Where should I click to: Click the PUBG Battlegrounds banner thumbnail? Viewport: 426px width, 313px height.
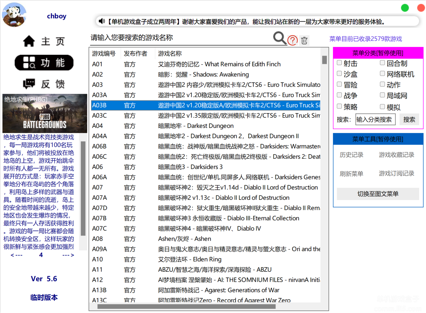point(45,113)
